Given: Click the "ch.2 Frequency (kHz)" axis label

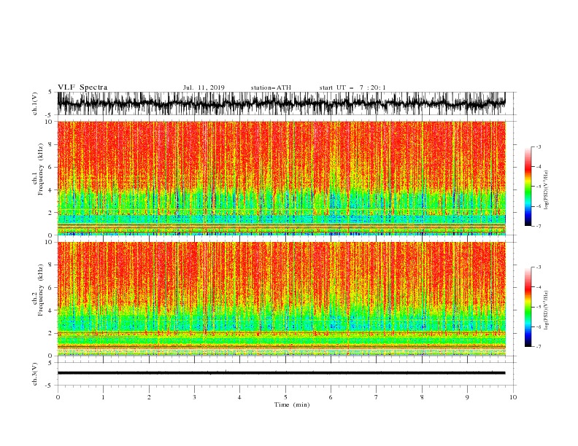Looking at the screenshot, I should point(39,289).
